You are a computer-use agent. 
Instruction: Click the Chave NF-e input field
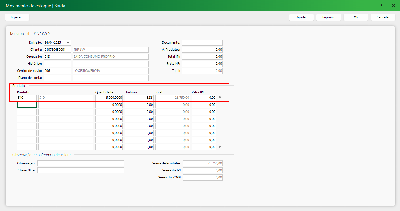tap(81, 171)
